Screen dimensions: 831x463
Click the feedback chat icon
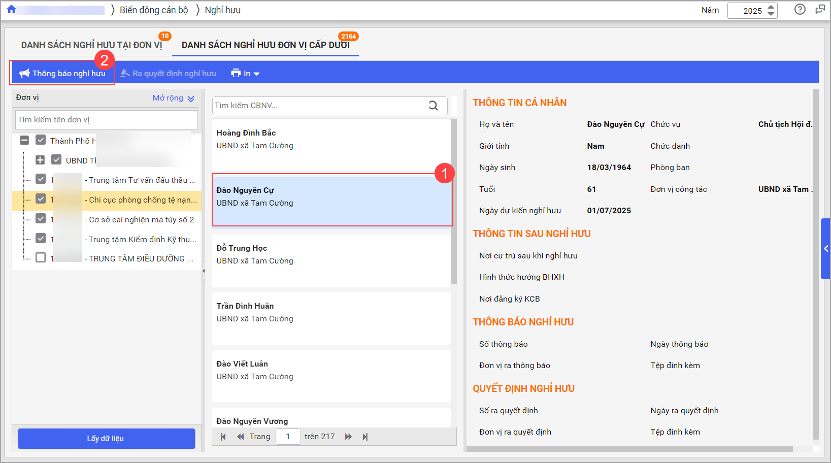(x=820, y=10)
